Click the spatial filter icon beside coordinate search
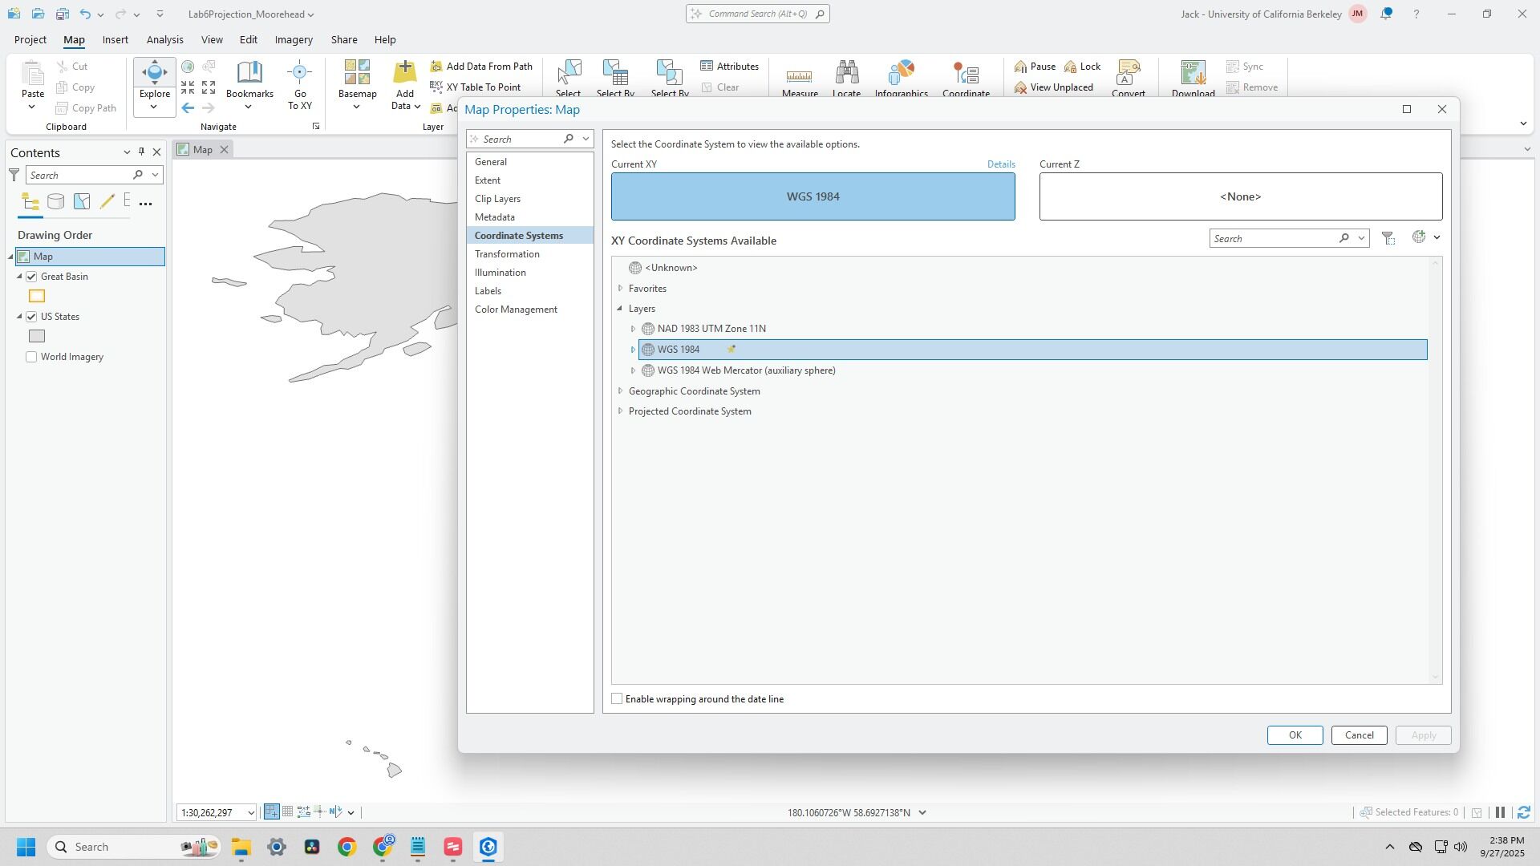1540x866 pixels. 1388,238
